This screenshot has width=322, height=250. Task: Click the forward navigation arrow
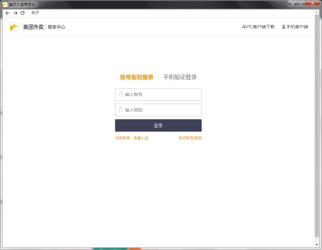click(15, 13)
